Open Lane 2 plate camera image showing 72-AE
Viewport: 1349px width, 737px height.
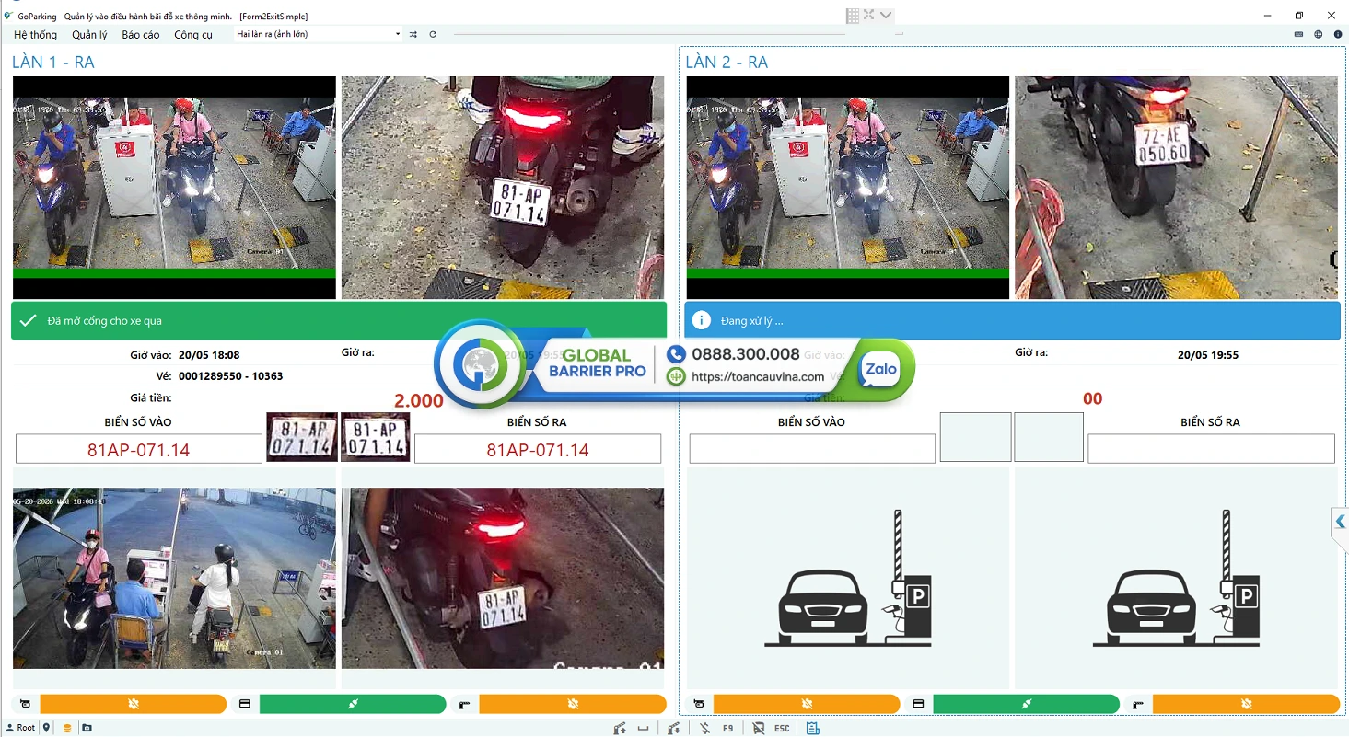[x=1176, y=188]
